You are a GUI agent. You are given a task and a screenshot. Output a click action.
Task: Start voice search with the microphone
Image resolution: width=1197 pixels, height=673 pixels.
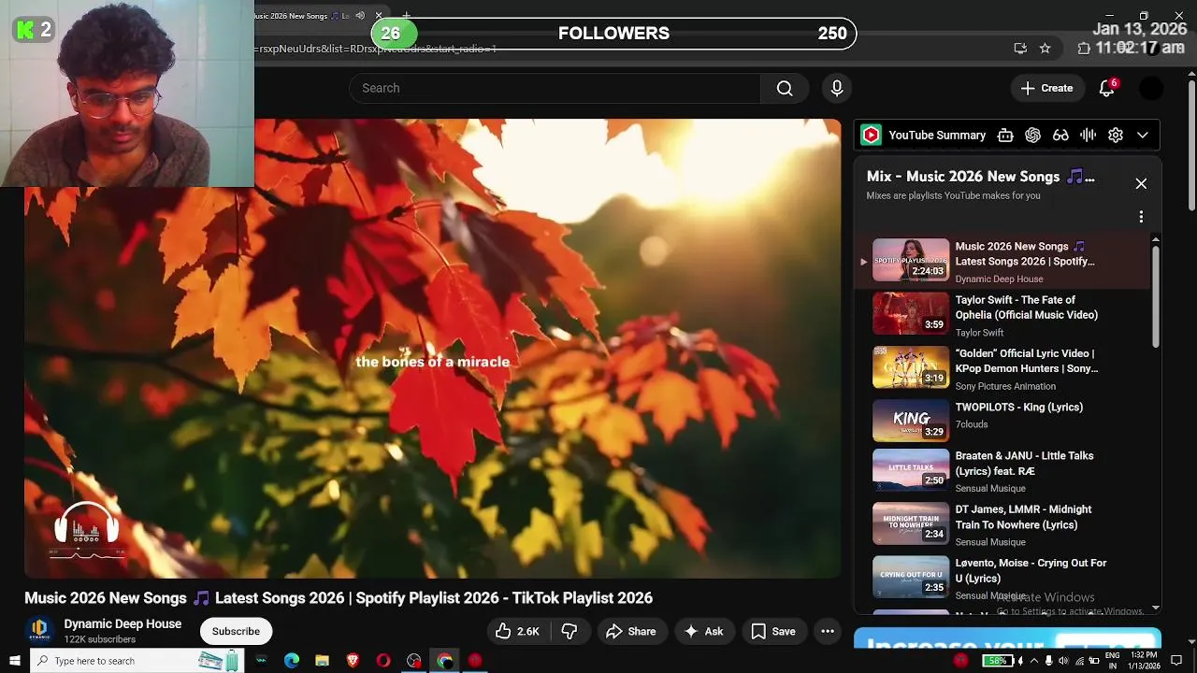[837, 88]
